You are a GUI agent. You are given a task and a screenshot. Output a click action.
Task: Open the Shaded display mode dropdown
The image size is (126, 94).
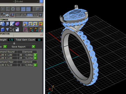pyautogui.click(x=27, y=2)
